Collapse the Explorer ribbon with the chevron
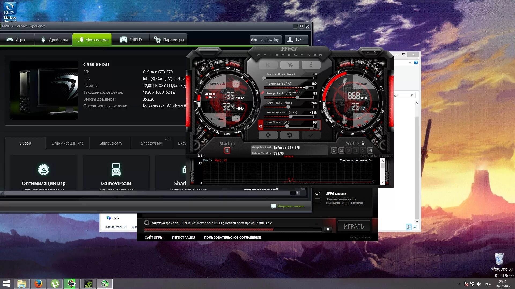This screenshot has width=515, height=289. click(410, 63)
